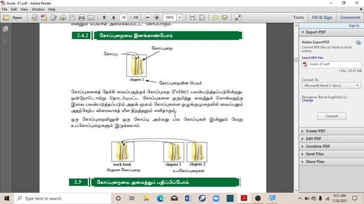Image resolution: width=364 pixels, height=204 pixels.
Task: Click the Sign In link
Action: pos(354,25)
